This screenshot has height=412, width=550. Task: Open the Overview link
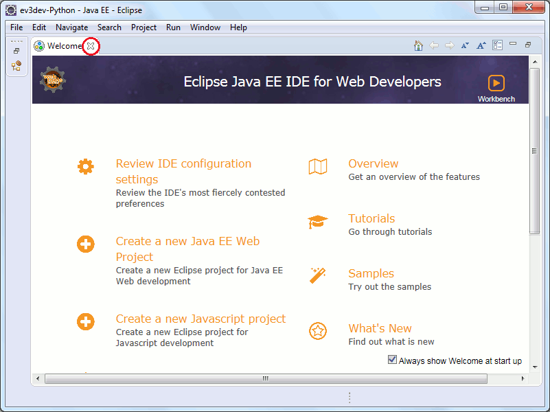pos(374,163)
